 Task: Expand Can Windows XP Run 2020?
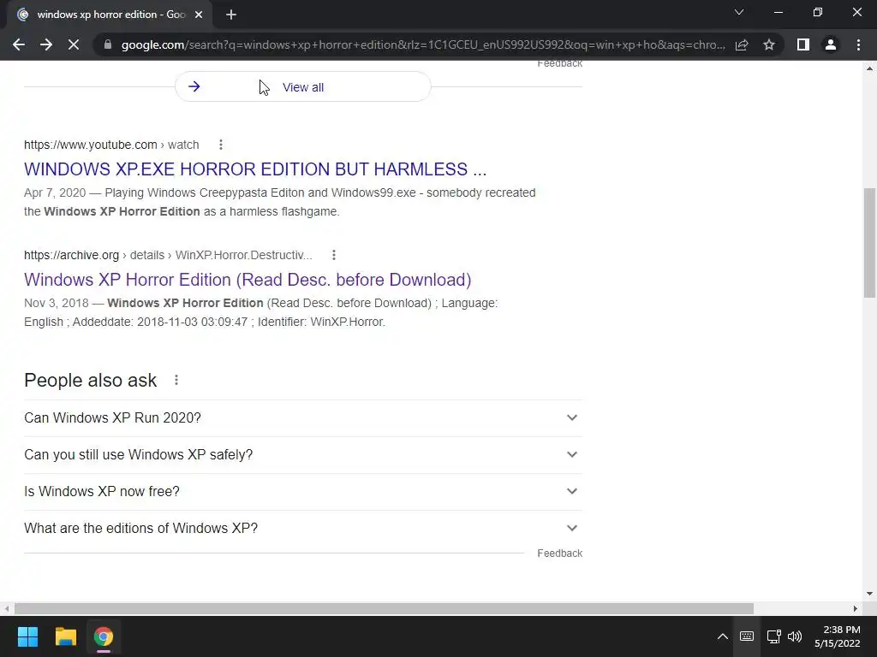(x=303, y=417)
